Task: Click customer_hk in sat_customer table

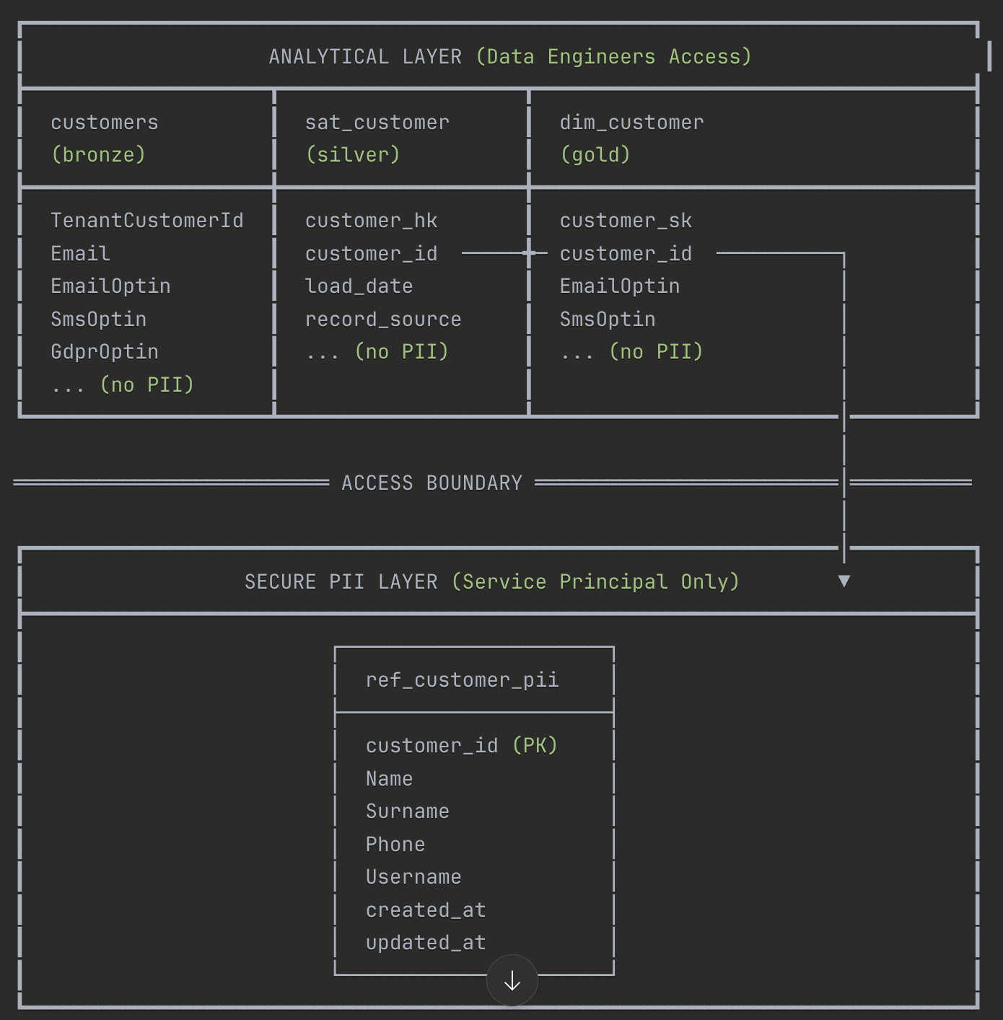Action: click(x=372, y=221)
